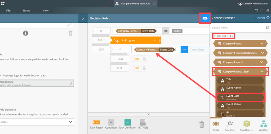271x134 pixels.
Task: Click the Type / Drop input field
Action: click(x=199, y=50)
